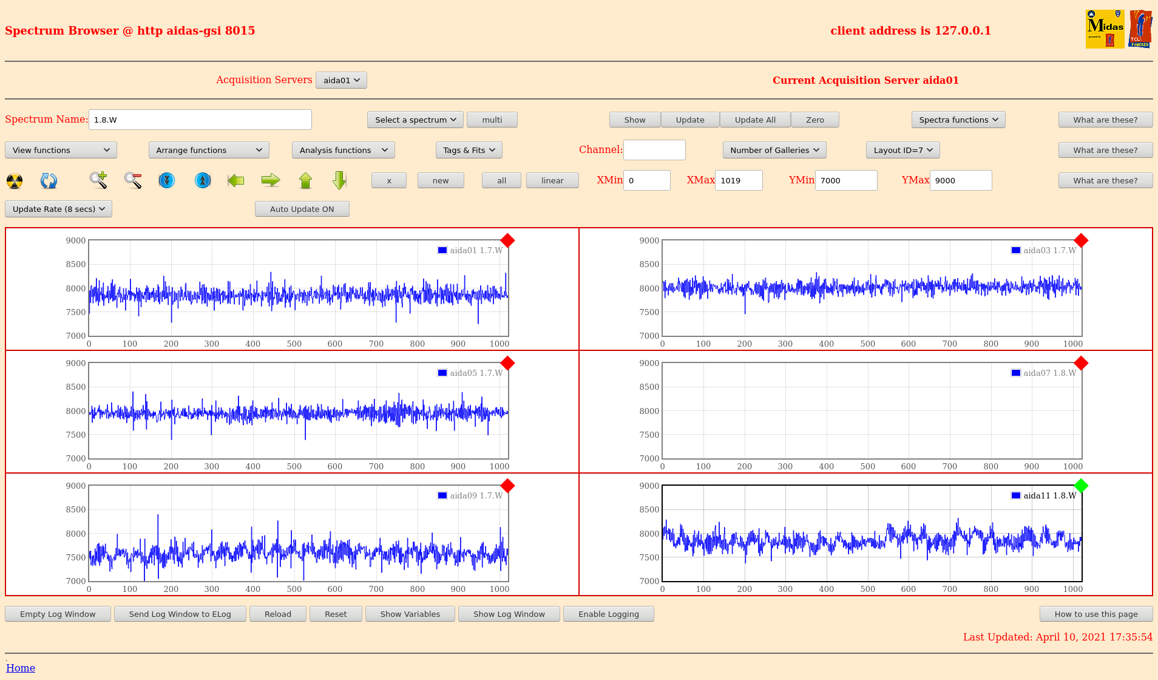Open View functions dropdown

tap(61, 150)
